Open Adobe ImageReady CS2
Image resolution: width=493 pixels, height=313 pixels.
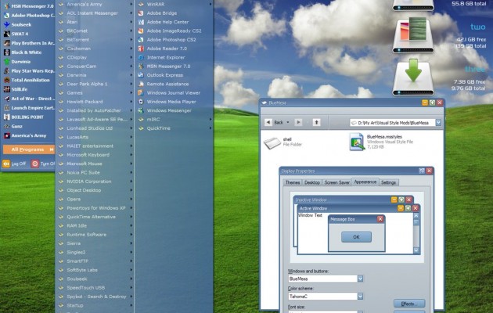coord(174,31)
